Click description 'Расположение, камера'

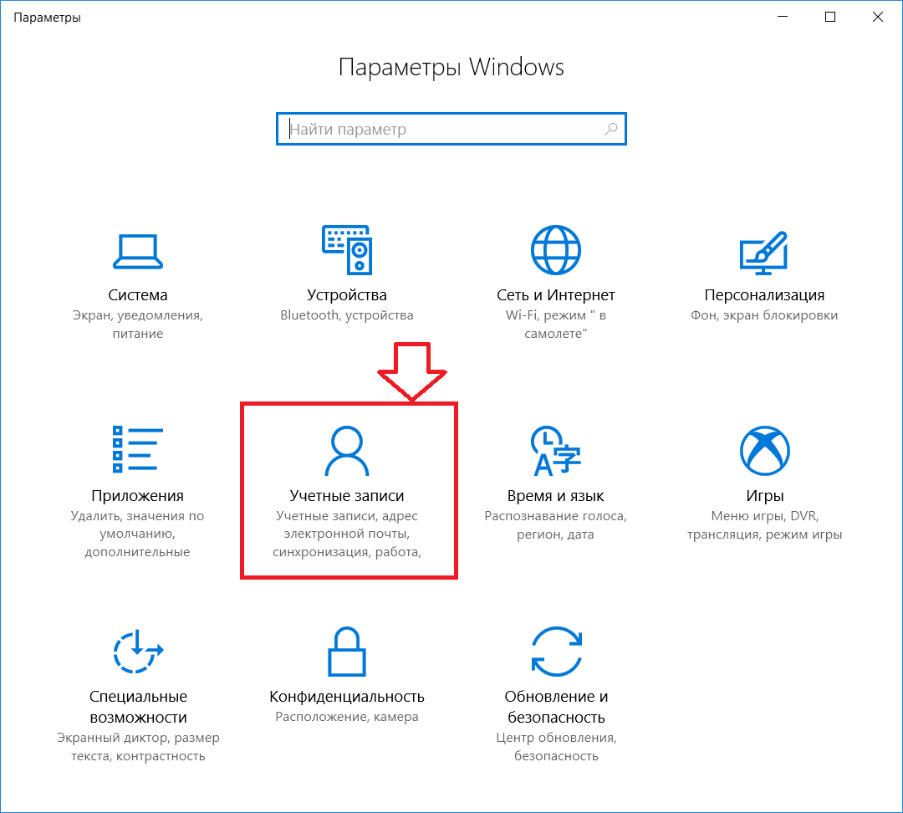pyautogui.click(x=347, y=717)
